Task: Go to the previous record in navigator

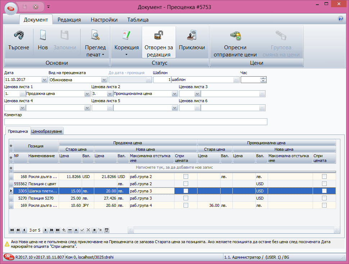Action: click(24, 230)
